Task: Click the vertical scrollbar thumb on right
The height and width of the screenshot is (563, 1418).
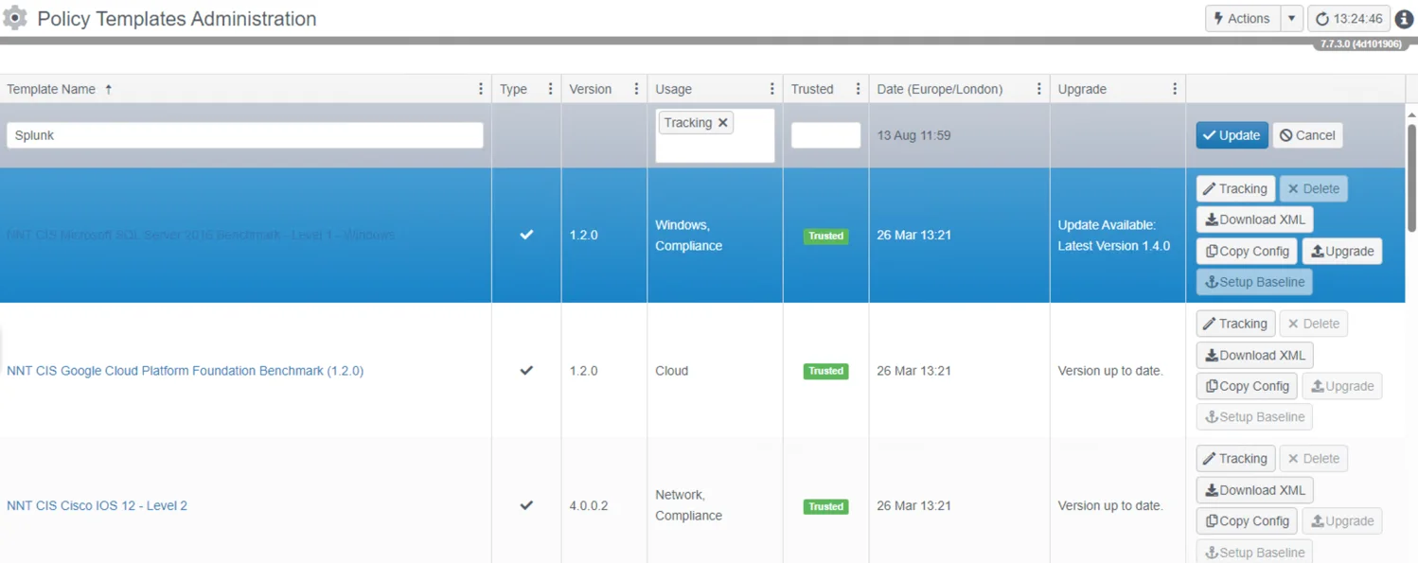Action: (x=1411, y=175)
